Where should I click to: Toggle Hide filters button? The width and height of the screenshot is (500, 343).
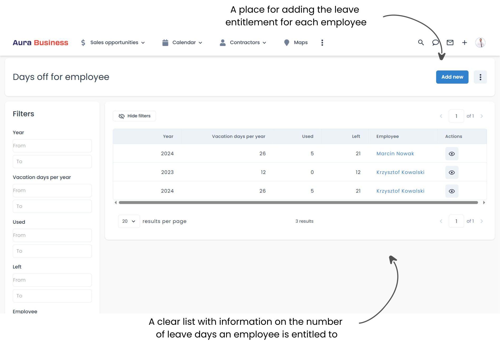tap(134, 116)
